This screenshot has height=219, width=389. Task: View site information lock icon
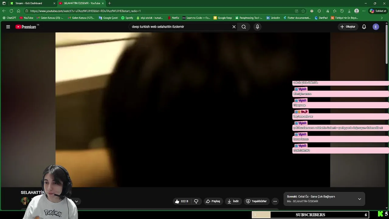27,11
